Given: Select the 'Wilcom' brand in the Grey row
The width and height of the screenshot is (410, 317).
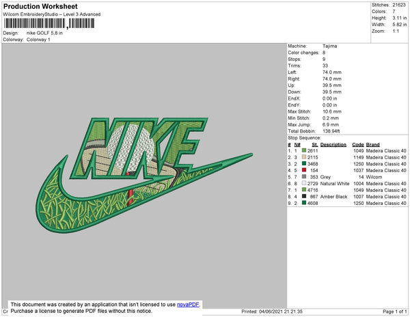Looking at the screenshot, I should (x=374, y=177).
